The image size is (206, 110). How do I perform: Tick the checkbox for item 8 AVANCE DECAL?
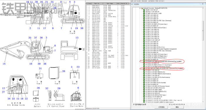(87, 17)
